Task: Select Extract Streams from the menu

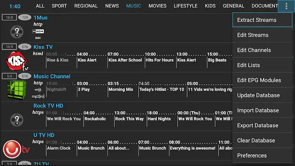Action: click(257, 20)
